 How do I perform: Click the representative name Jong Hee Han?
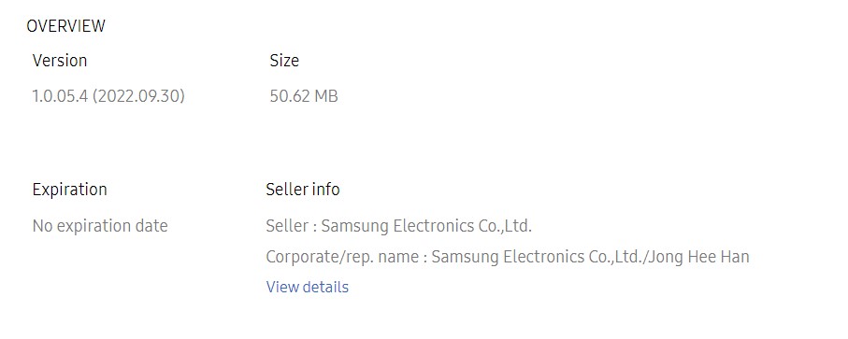click(x=698, y=257)
